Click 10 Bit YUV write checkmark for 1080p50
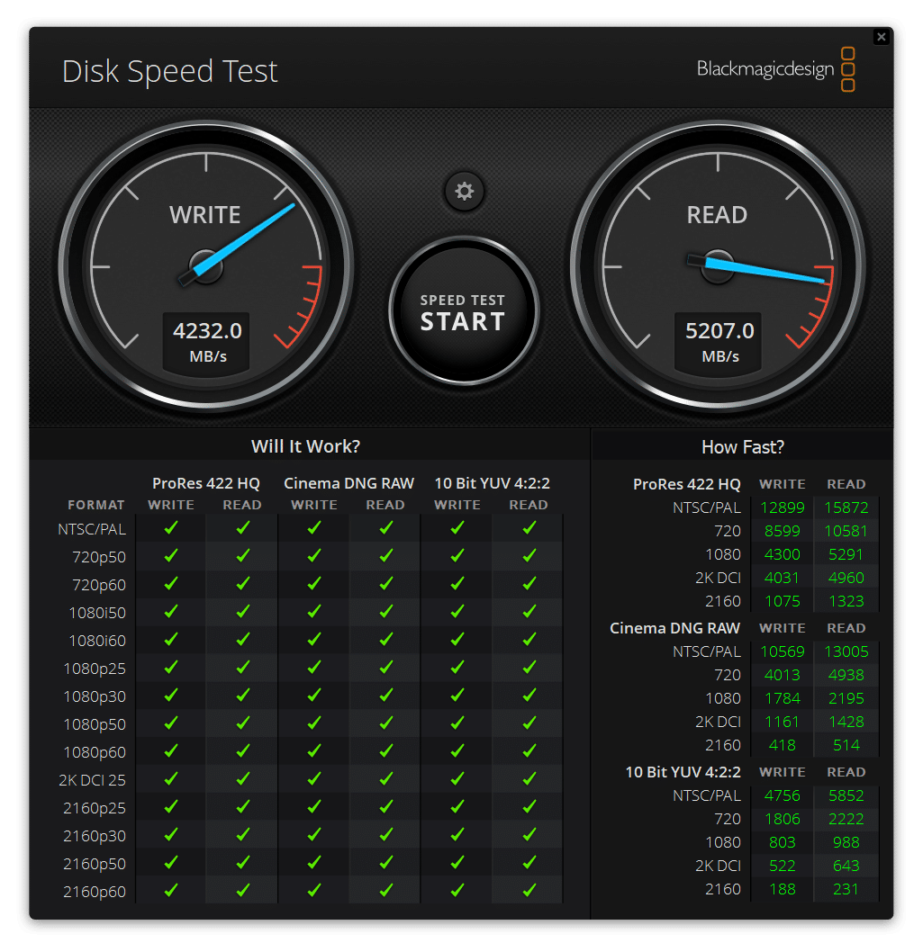This screenshot has height=952, width=923. click(x=457, y=723)
